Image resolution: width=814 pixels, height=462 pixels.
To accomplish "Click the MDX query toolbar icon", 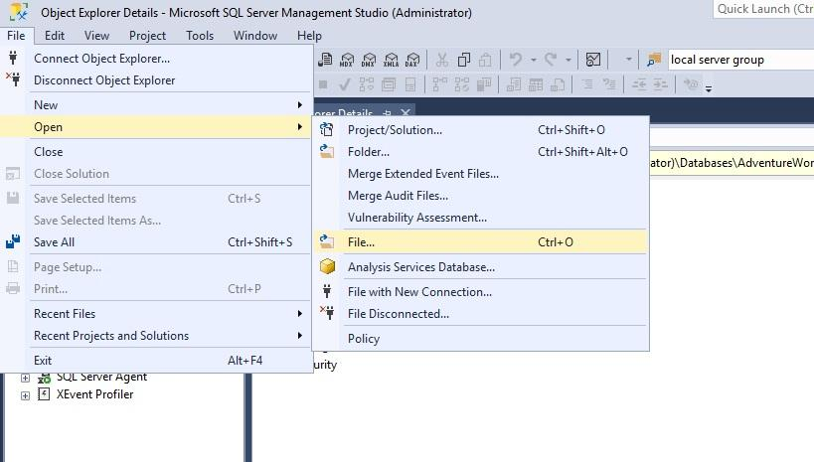I will click(347, 60).
